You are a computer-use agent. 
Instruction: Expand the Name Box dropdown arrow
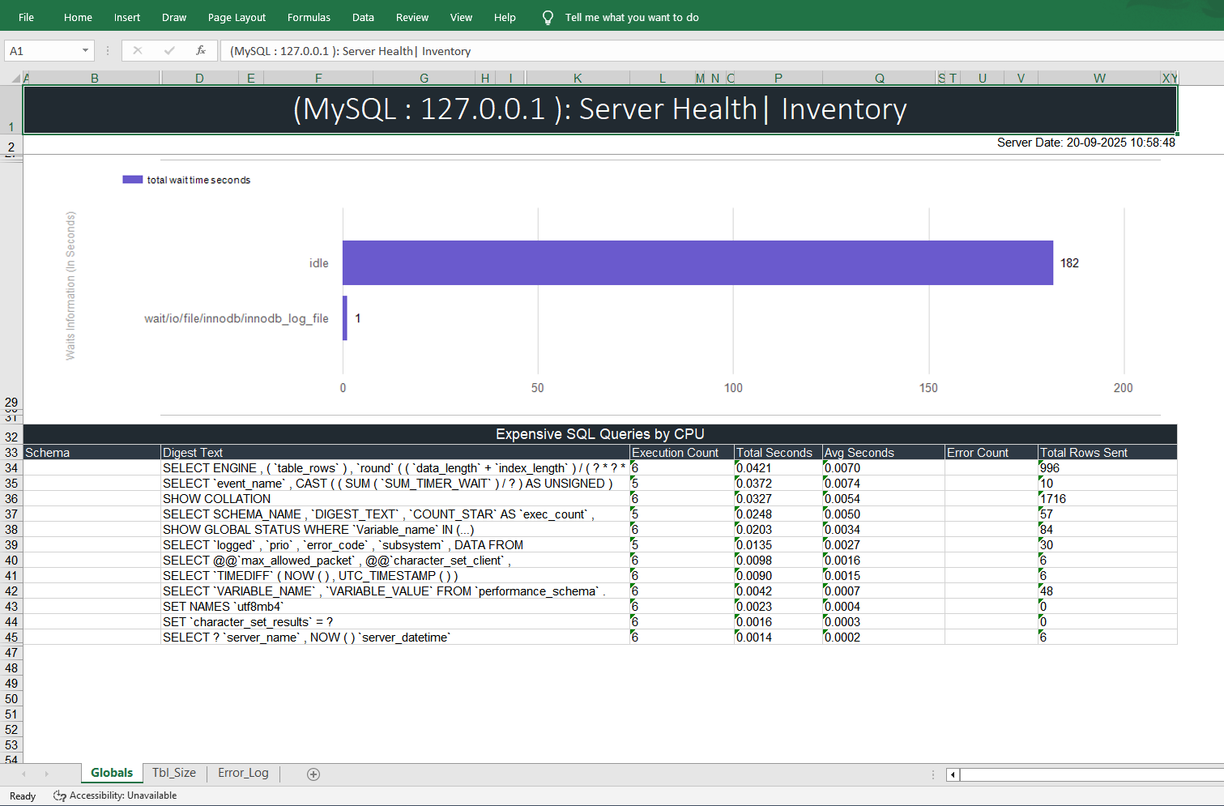point(85,51)
